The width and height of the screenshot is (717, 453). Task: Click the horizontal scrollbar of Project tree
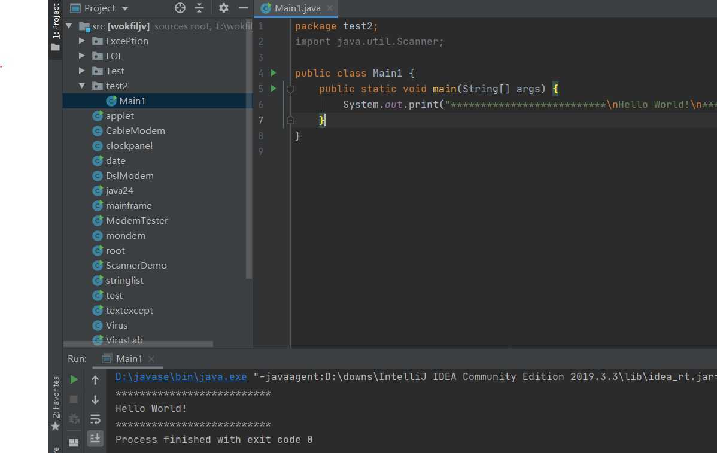pyautogui.click(x=138, y=343)
